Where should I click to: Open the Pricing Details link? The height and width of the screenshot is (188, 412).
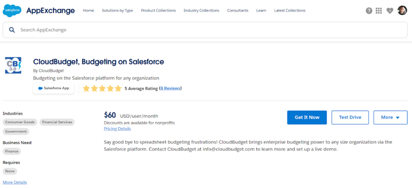[117, 129]
